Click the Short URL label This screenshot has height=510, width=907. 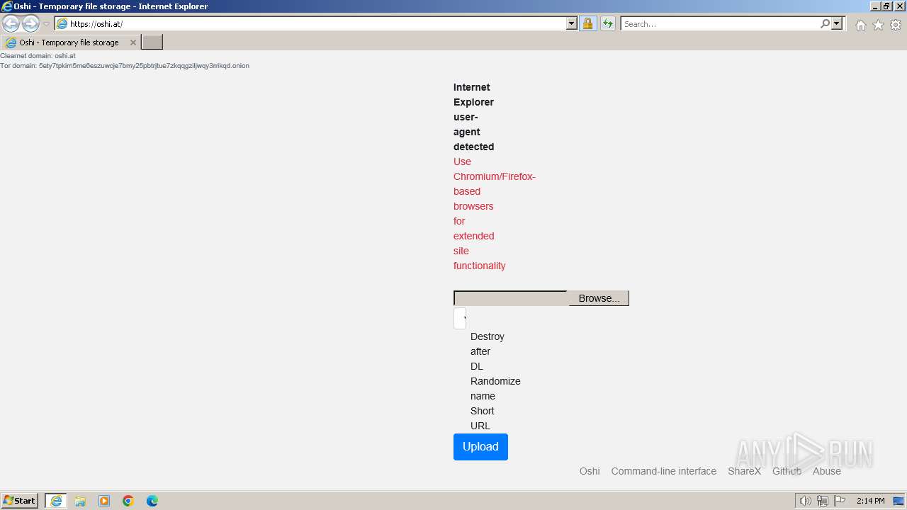pyautogui.click(x=483, y=418)
